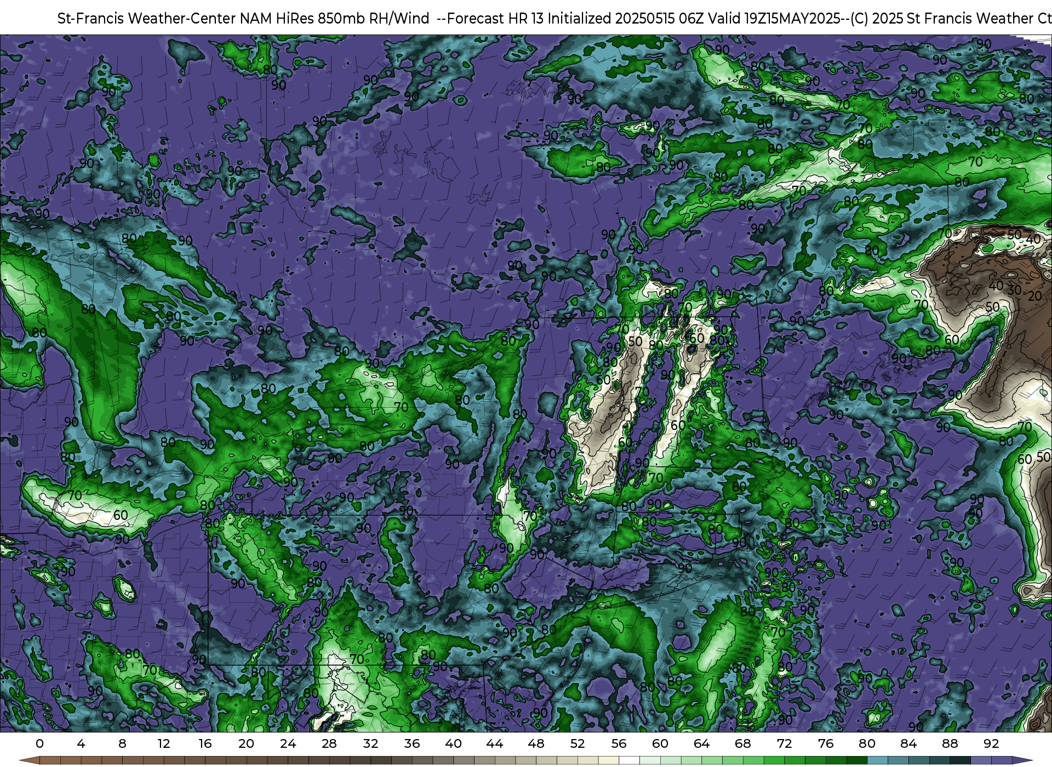Click the "30" contour label on the map
1052x767 pixels.
tap(1015, 290)
